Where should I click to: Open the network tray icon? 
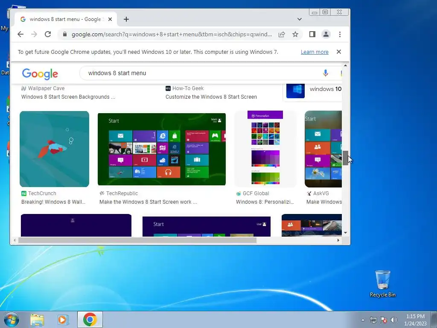[x=373, y=320]
